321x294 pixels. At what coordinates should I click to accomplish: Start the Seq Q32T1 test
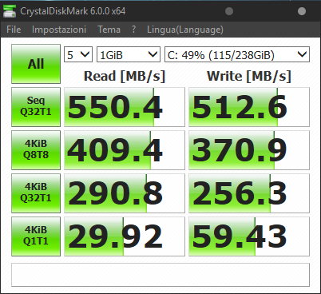pos(36,107)
